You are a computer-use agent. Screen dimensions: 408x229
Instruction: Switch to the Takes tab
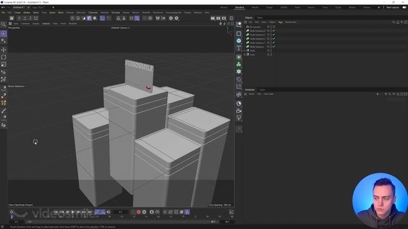tap(259, 18)
